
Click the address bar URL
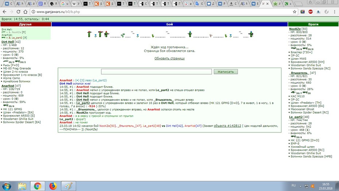[58, 12]
